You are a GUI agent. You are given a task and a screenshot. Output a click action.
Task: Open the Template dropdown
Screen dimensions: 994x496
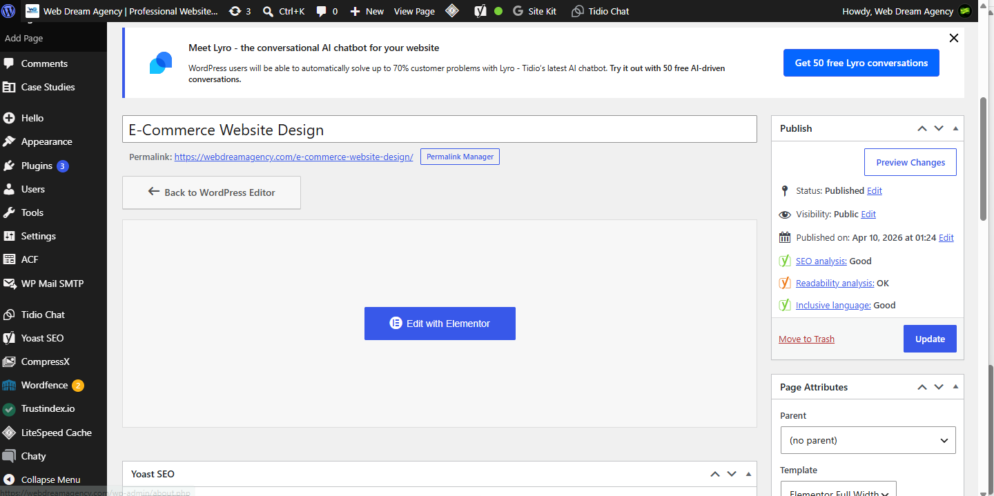pyautogui.click(x=838, y=488)
